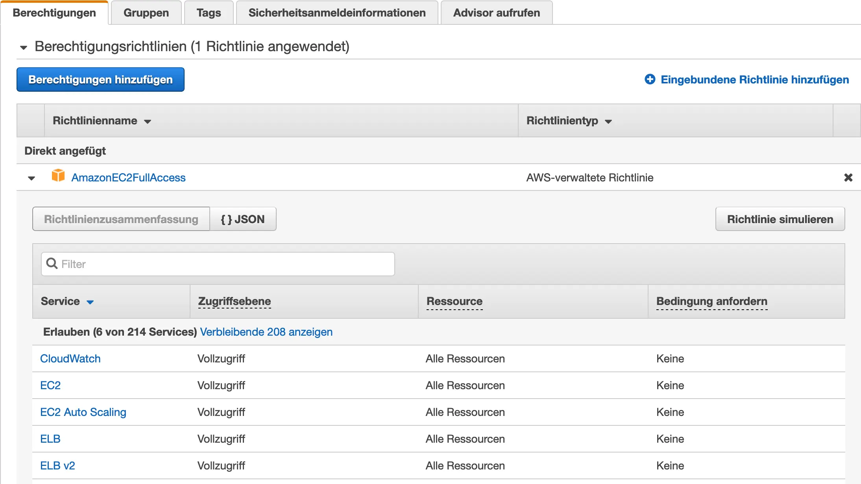The width and height of the screenshot is (861, 484).
Task: Switch to JSON policy view
Action: click(243, 219)
